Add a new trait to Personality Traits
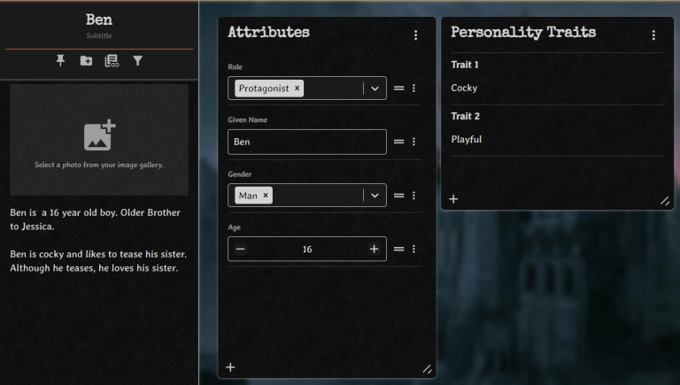Screen dimensions: 680x385 click(453, 199)
